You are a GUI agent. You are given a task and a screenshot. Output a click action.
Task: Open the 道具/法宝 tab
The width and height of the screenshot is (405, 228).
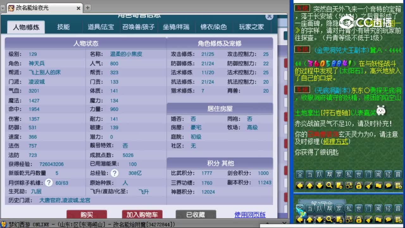[x=101, y=27]
